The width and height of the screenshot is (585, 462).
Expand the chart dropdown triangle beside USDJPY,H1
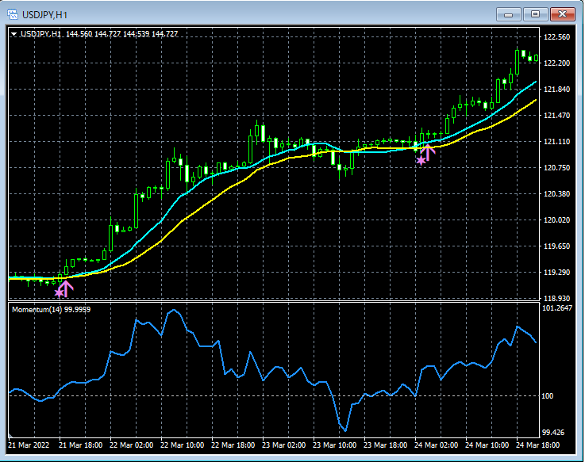pos(13,34)
